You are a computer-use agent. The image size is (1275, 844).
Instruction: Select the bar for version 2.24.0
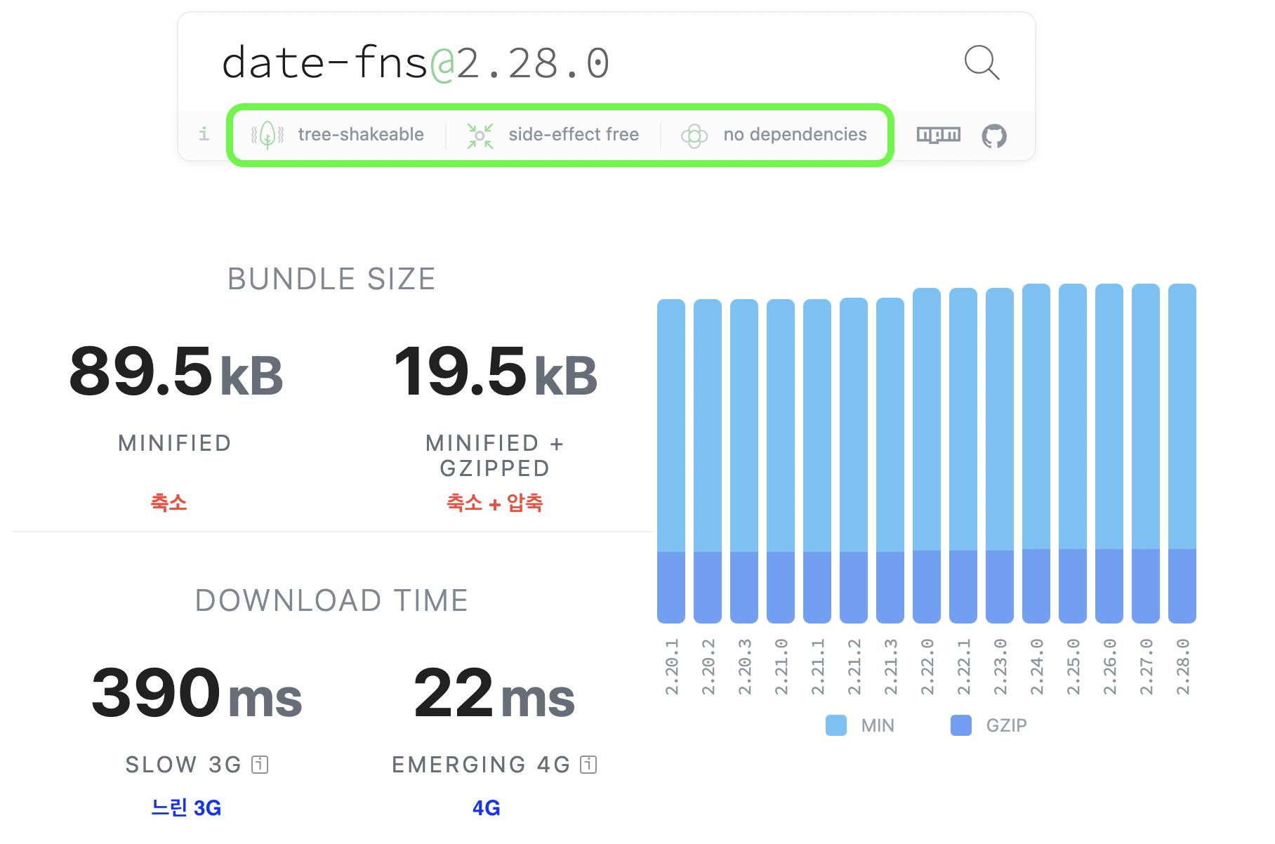[1036, 453]
